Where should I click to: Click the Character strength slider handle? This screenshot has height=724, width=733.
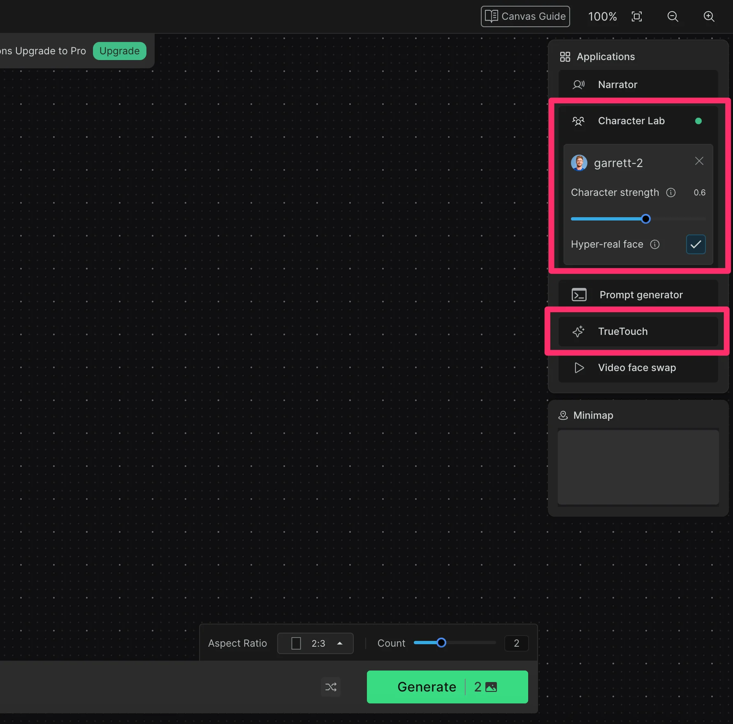[646, 219]
